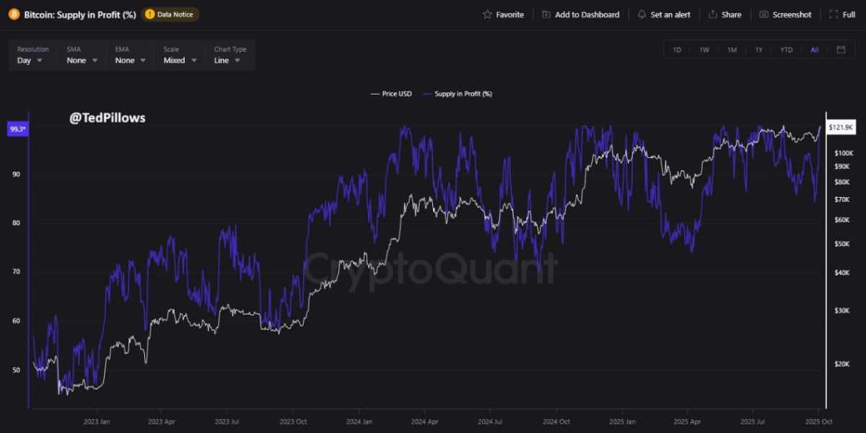Click the Full label text

coord(849,14)
